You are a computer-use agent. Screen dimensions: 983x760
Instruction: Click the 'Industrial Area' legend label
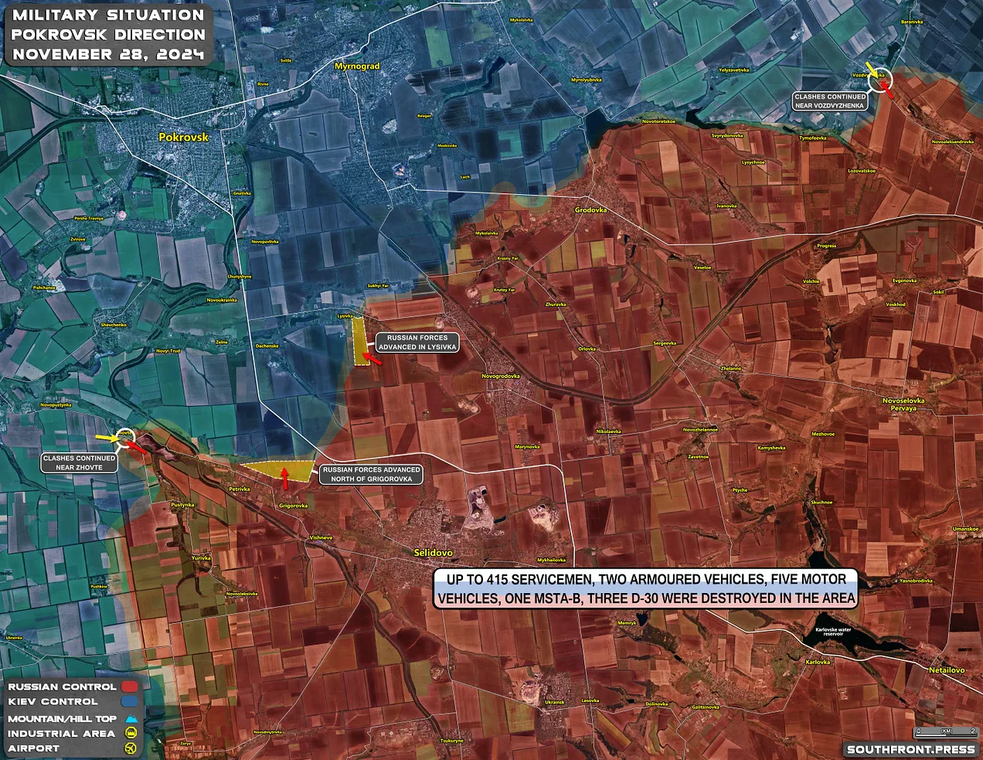(x=61, y=733)
